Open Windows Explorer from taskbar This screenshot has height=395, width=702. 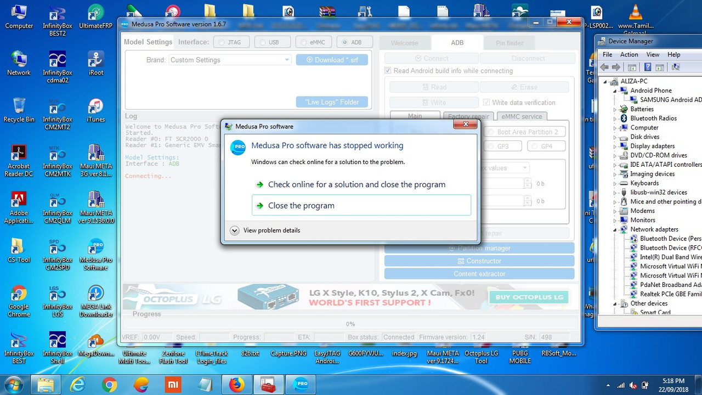pyautogui.click(x=46, y=385)
